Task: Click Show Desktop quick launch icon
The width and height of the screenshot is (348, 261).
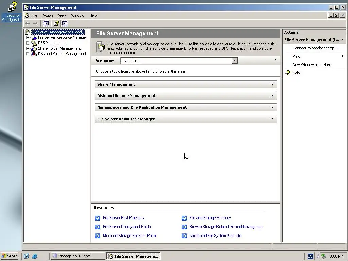Action: point(27,256)
